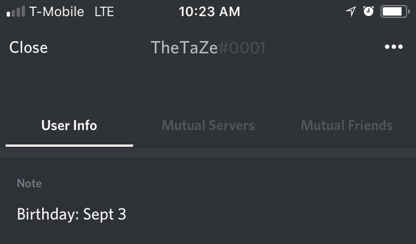Switch to the User Info tab
The image size is (416, 244).
point(69,126)
